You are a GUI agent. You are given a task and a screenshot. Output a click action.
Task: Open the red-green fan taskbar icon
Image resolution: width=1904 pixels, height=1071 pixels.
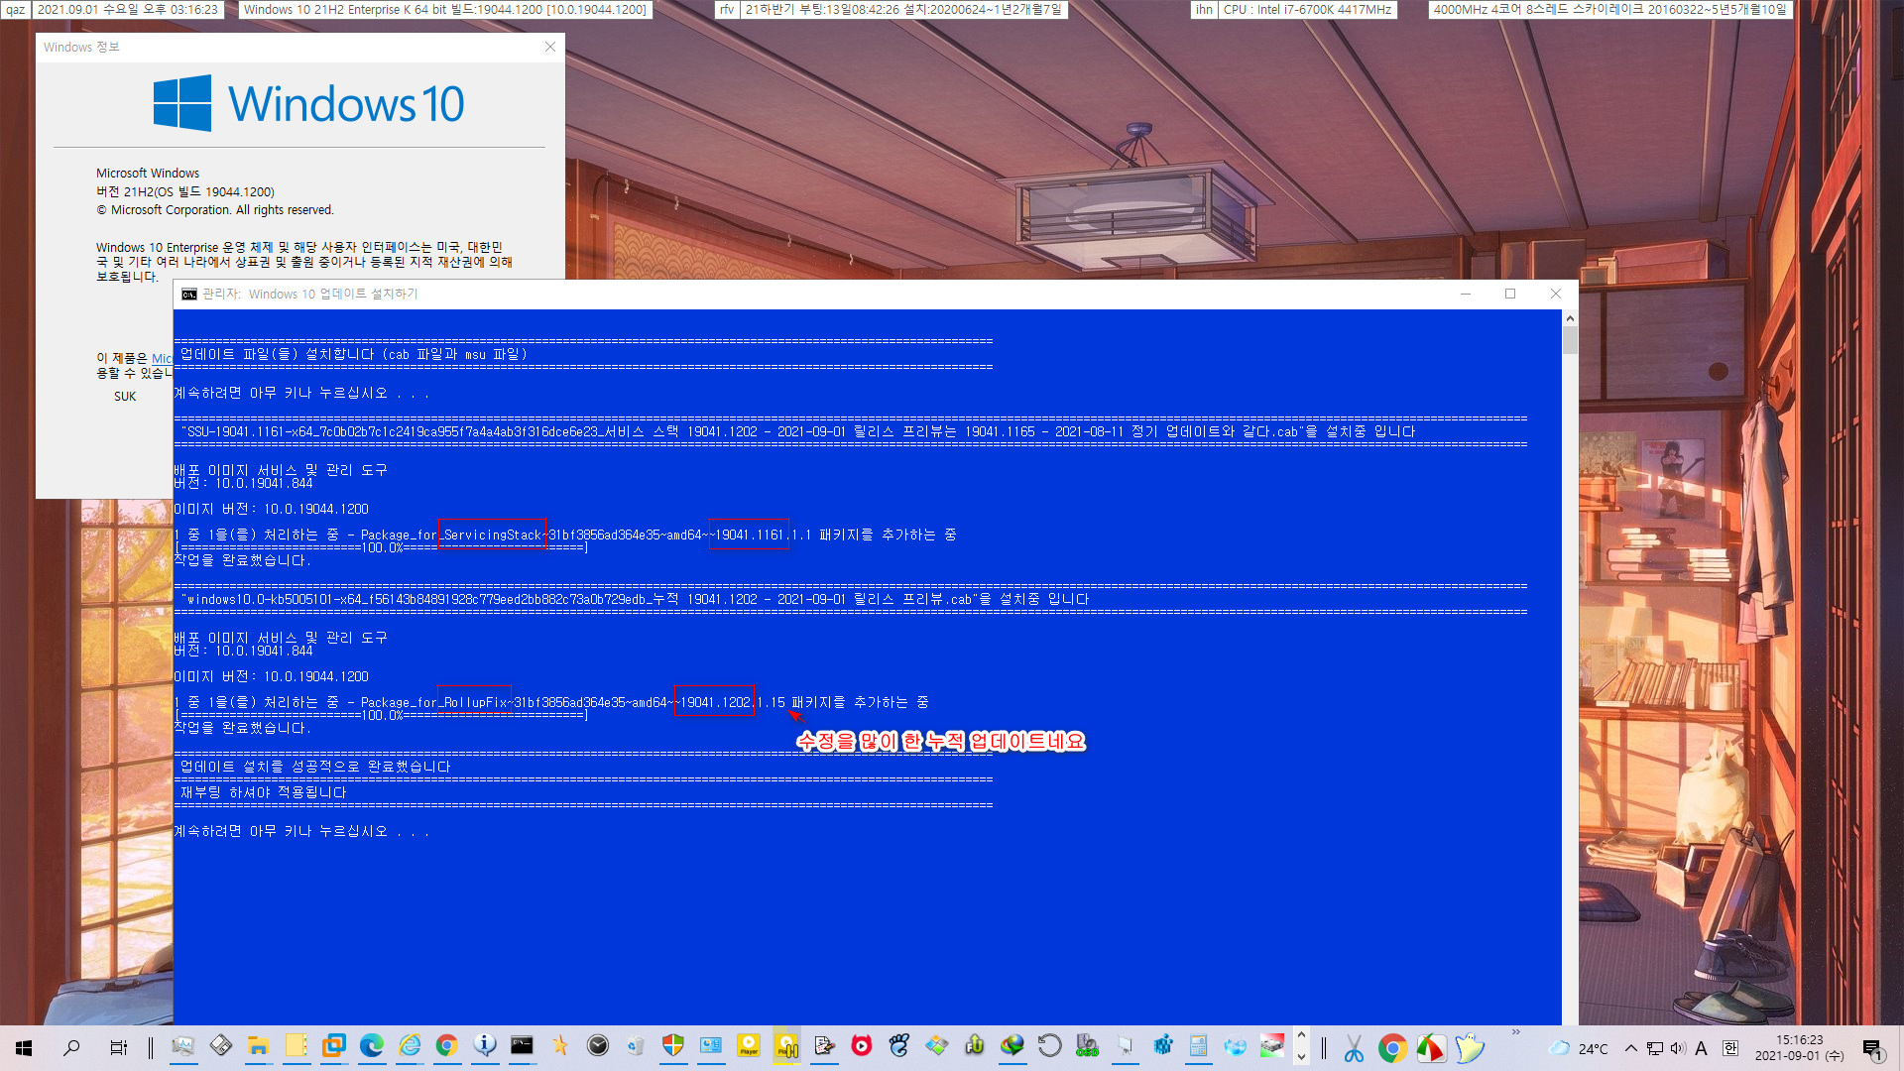tap(1431, 1047)
